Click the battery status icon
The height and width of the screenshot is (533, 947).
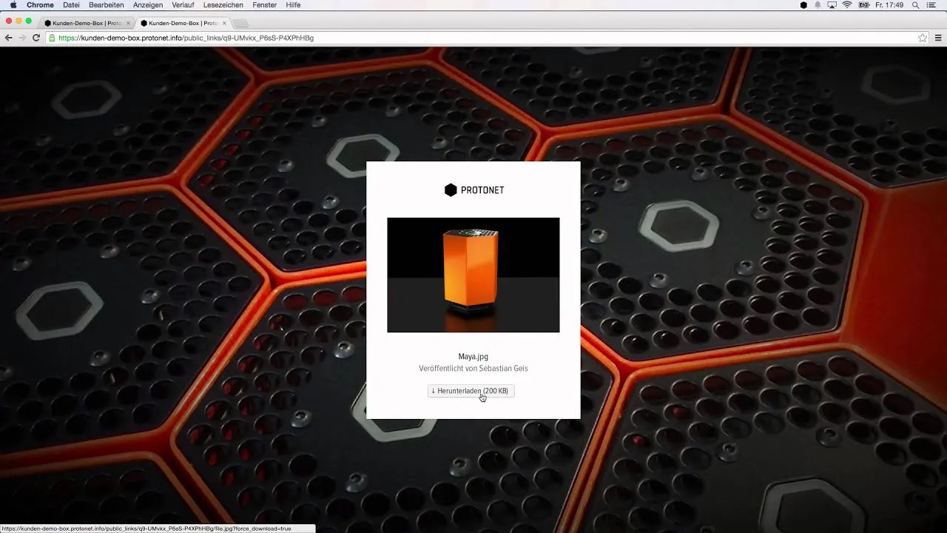[x=865, y=5]
